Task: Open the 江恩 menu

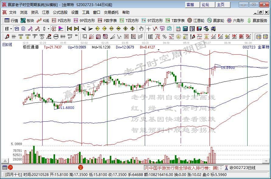Action: click(46, 13)
